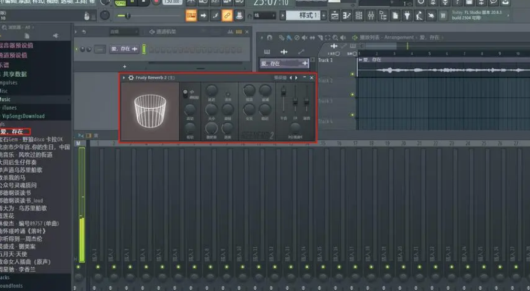Toggle the orange link icon in toolbar
The height and width of the screenshot is (291, 530).
(227, 16)
